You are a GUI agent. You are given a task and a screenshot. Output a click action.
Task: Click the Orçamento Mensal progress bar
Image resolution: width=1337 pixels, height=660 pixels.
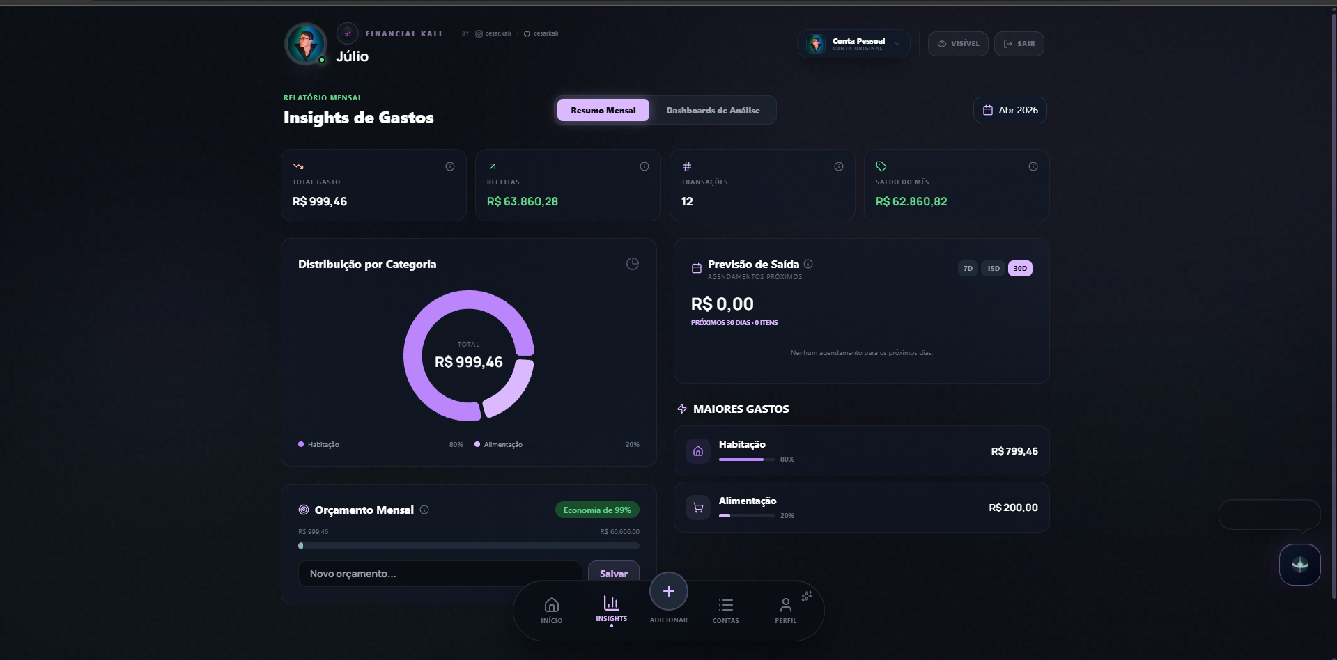pos(467,546)
